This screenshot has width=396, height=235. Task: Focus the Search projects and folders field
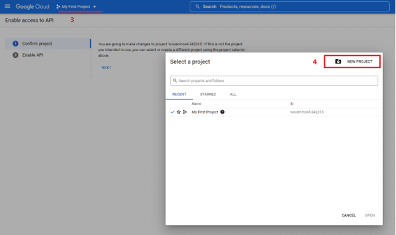274,81
